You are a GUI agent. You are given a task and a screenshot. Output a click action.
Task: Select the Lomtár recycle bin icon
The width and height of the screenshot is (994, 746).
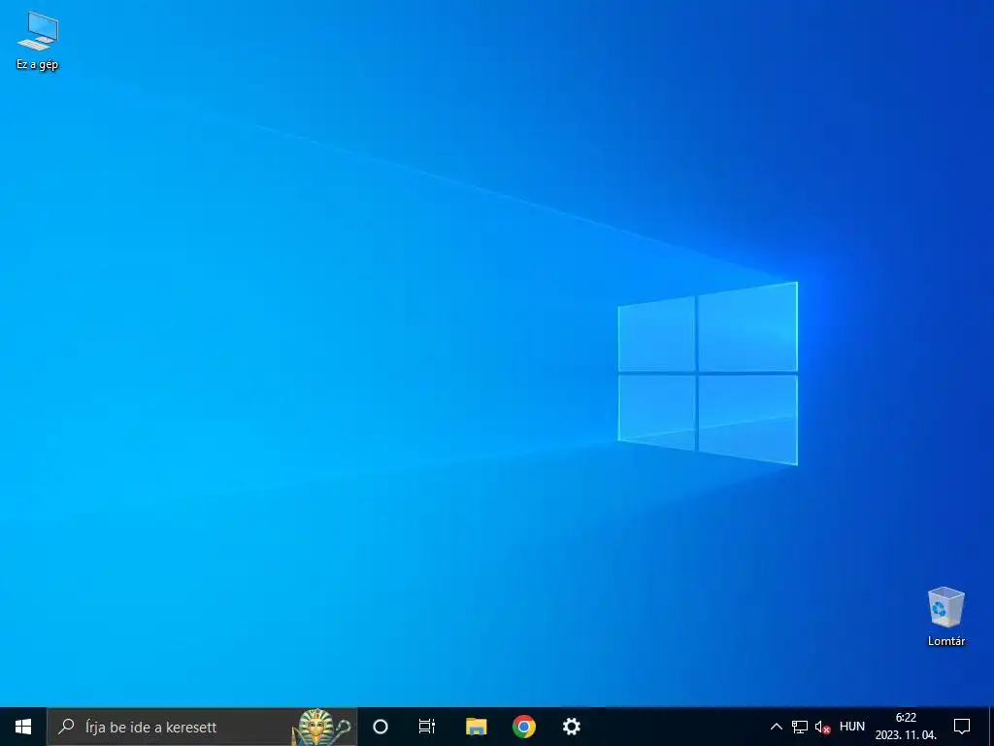coord(945,617)
